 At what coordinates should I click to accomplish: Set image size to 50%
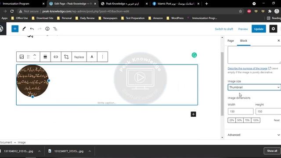coord(239,120)
